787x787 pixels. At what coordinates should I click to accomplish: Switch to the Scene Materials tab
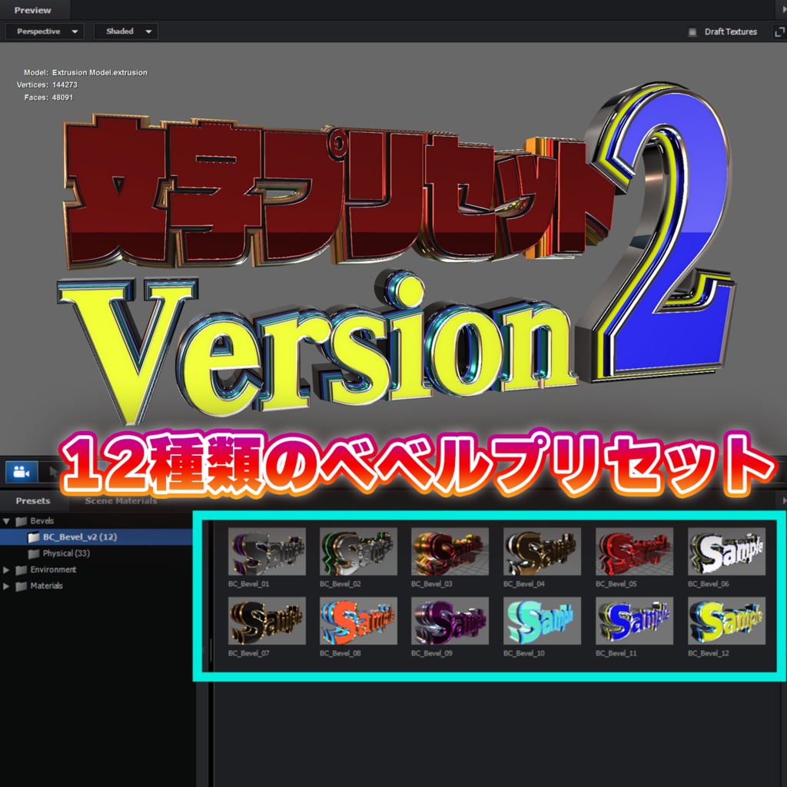click(x=121, y=500)
